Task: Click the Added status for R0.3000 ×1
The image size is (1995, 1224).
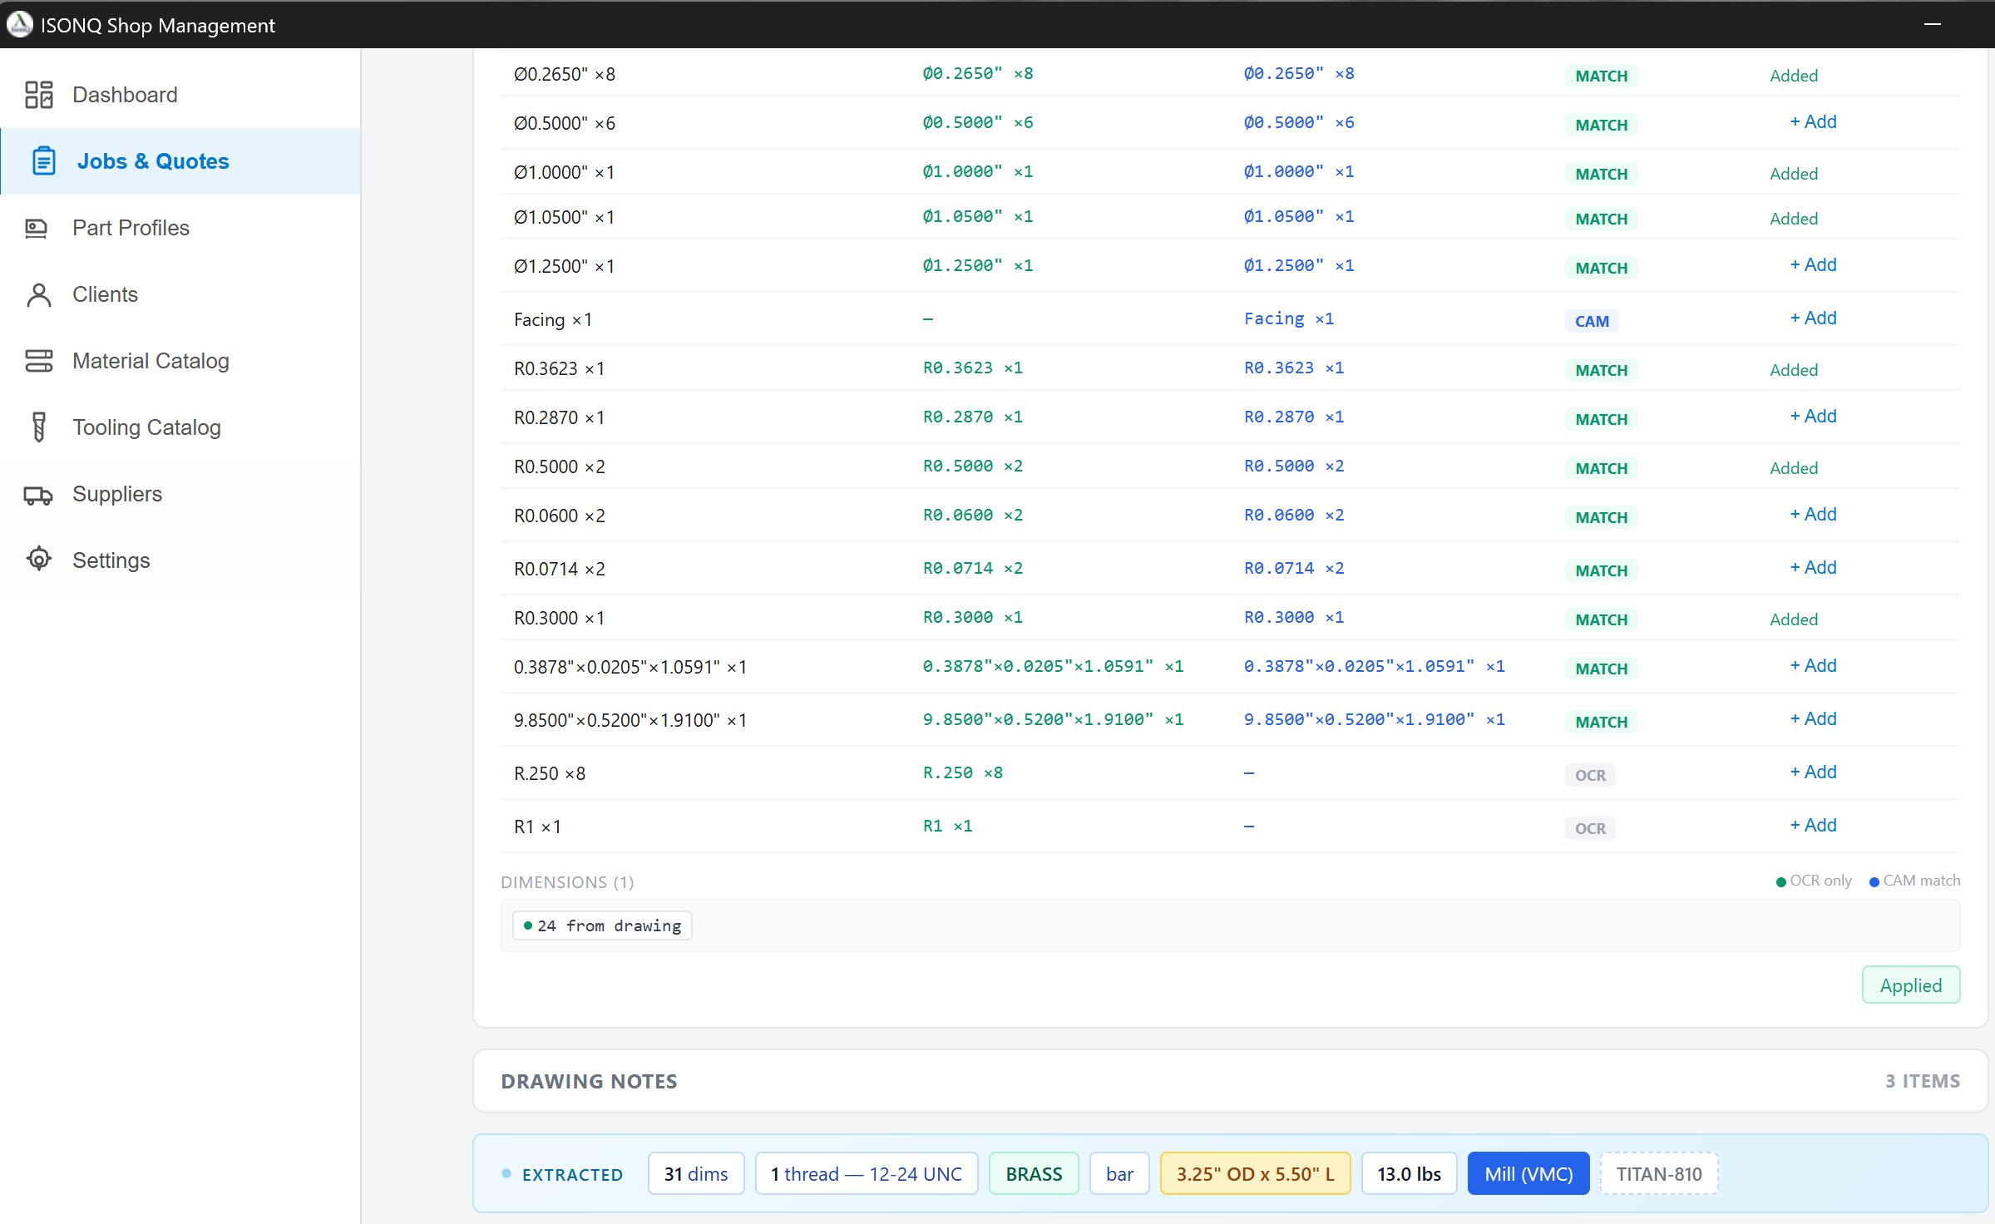Action: 1794,619
